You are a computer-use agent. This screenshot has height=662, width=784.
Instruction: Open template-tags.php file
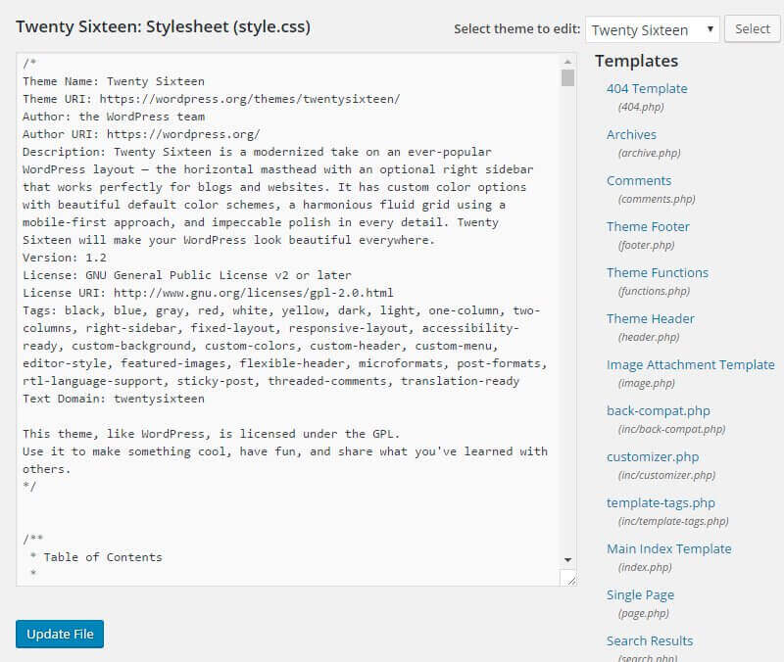[x=661, y=502]
